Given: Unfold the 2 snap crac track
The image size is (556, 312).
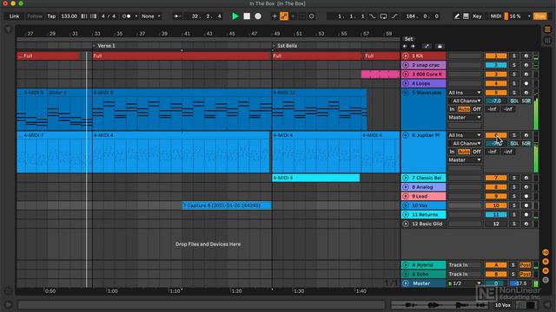Looking at the screenshot, I should [406, 65].
